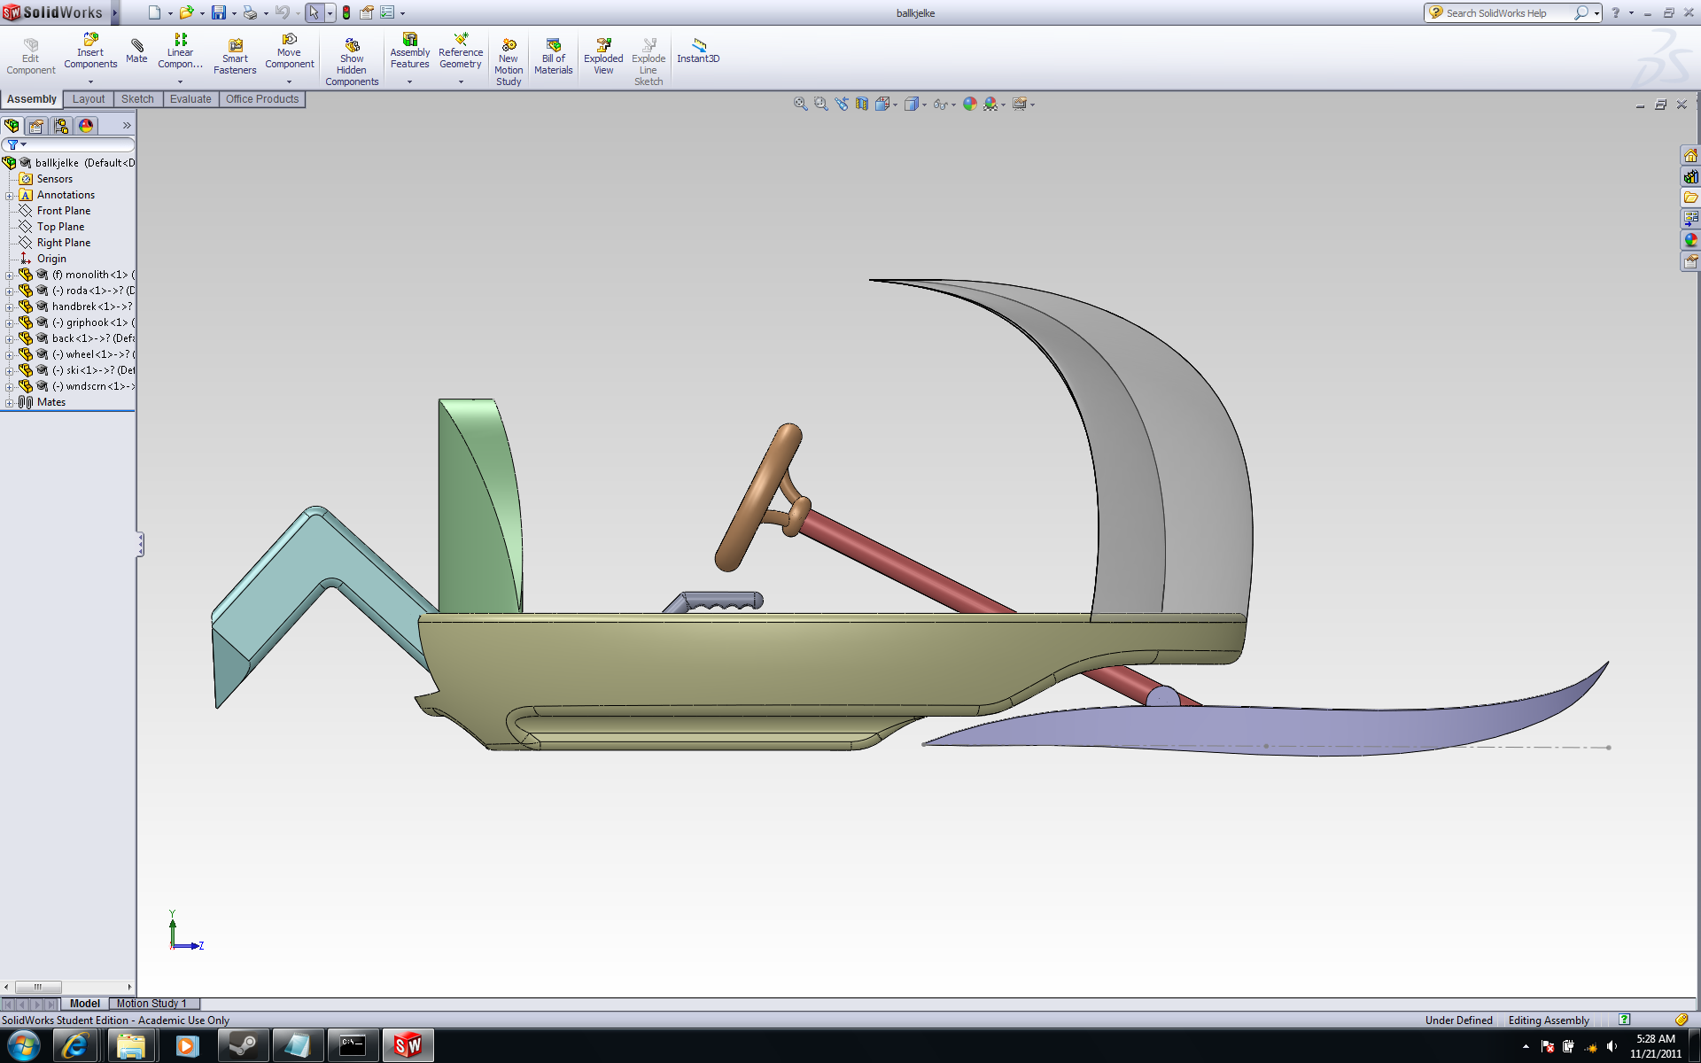Click the New document icon
This screenshot has width=1701, height=1063.
154,12
